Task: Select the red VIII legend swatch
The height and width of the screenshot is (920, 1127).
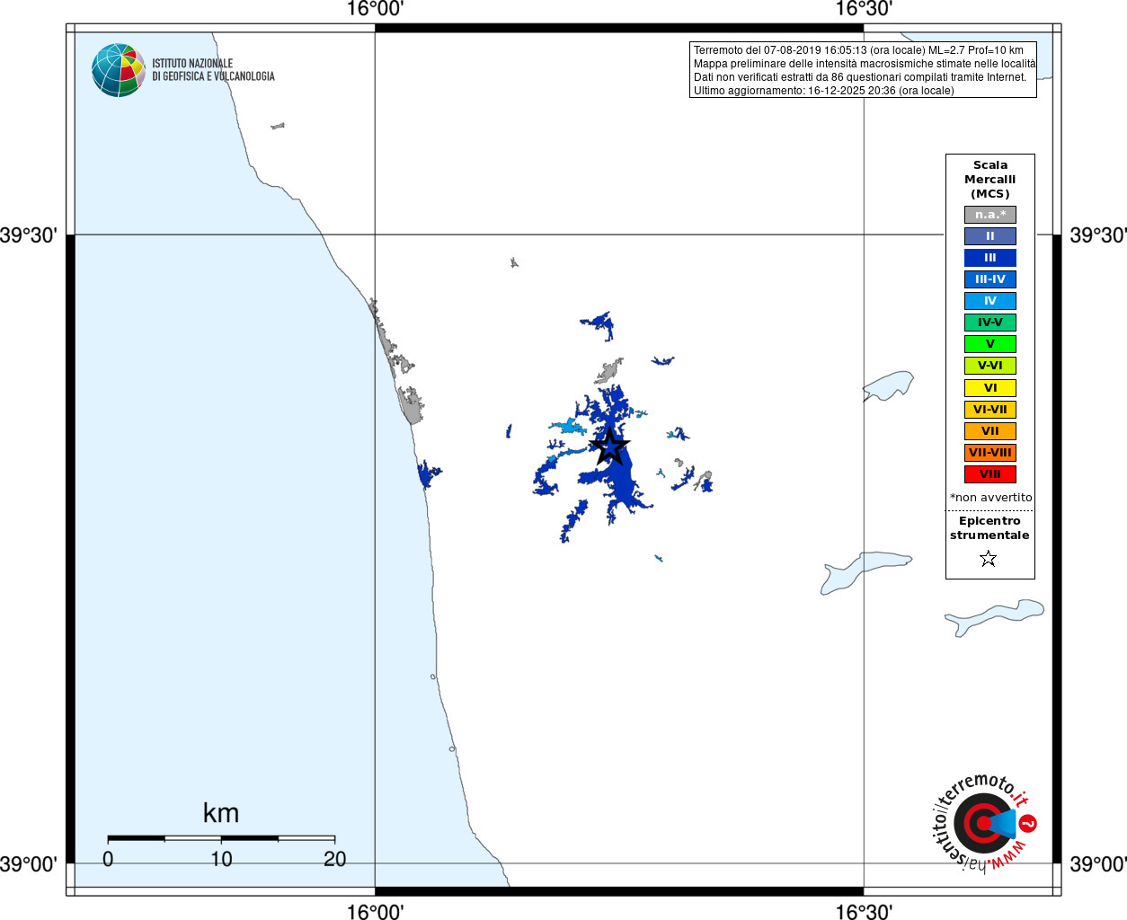Action: (990, 474)
